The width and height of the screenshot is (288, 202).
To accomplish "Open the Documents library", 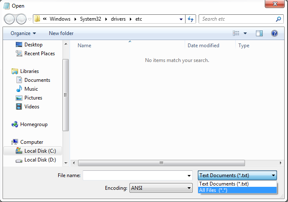I will coord(37,80).
